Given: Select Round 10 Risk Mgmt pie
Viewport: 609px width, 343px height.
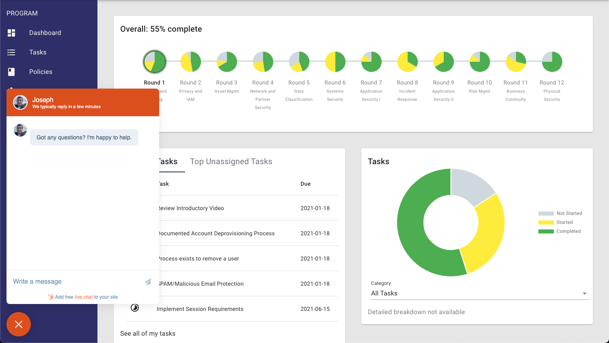Looking at the screenshot, I should coord(480,62).
